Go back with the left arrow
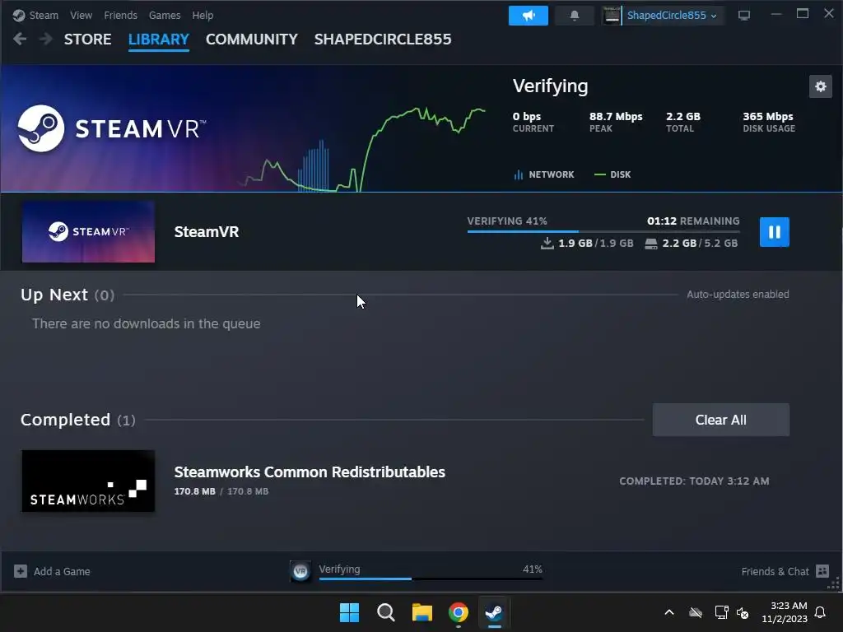 (x=20, y=39)
